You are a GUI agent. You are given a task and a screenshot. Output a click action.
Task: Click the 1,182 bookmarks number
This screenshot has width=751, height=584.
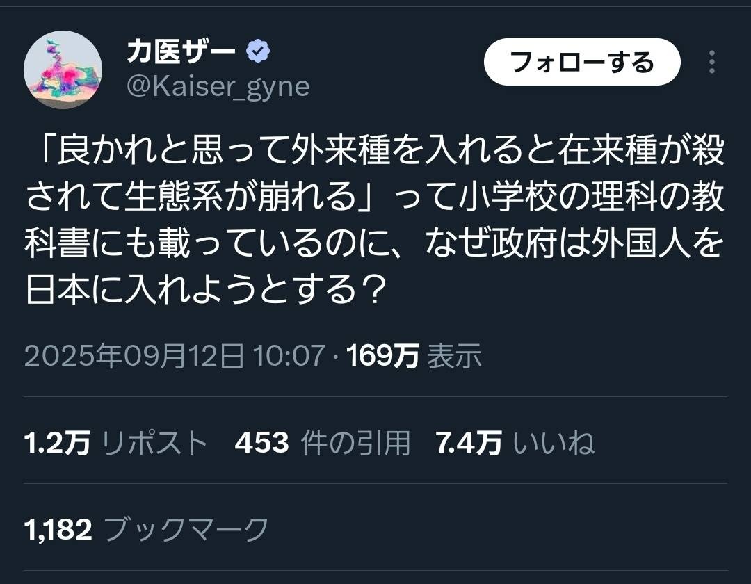(x=58, y=530)
